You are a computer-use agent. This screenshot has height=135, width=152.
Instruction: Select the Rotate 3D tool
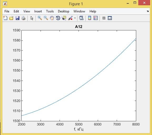[58, 18]
